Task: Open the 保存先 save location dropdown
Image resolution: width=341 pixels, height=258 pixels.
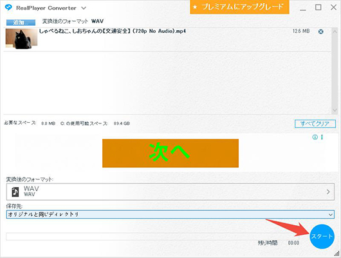Action: [170, 214]
